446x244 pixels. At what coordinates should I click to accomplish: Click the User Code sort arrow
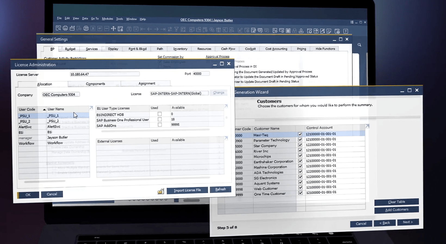coord(44,109)
